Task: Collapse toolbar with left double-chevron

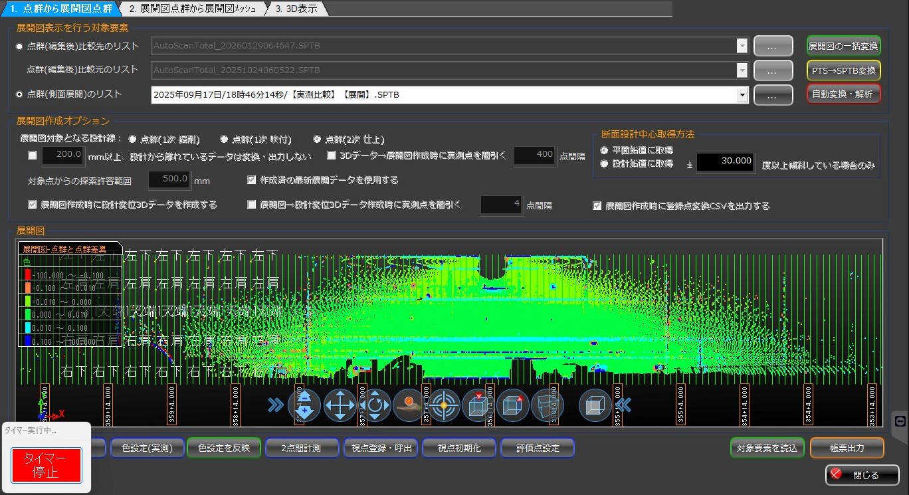Action: tap(623, 405)
